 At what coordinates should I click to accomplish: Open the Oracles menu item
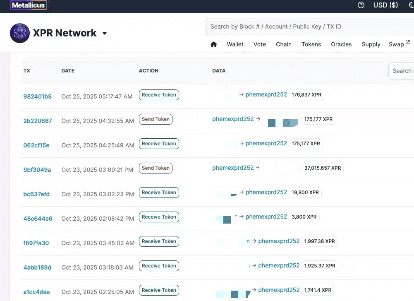tap(341, 44)
